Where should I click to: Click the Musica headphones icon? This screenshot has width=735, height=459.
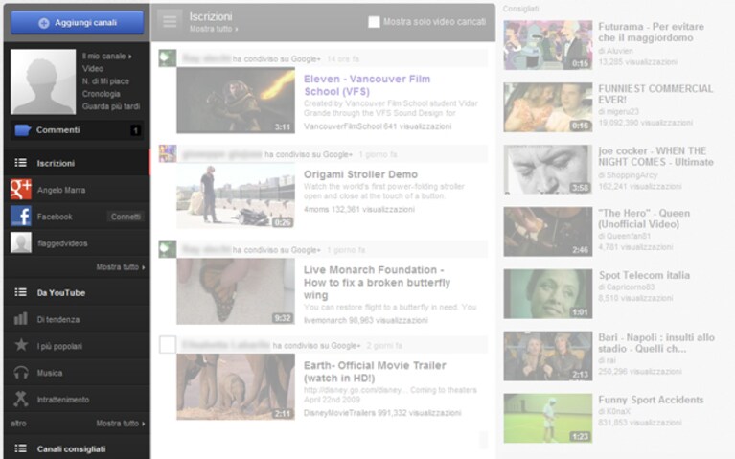pos(21,372)
